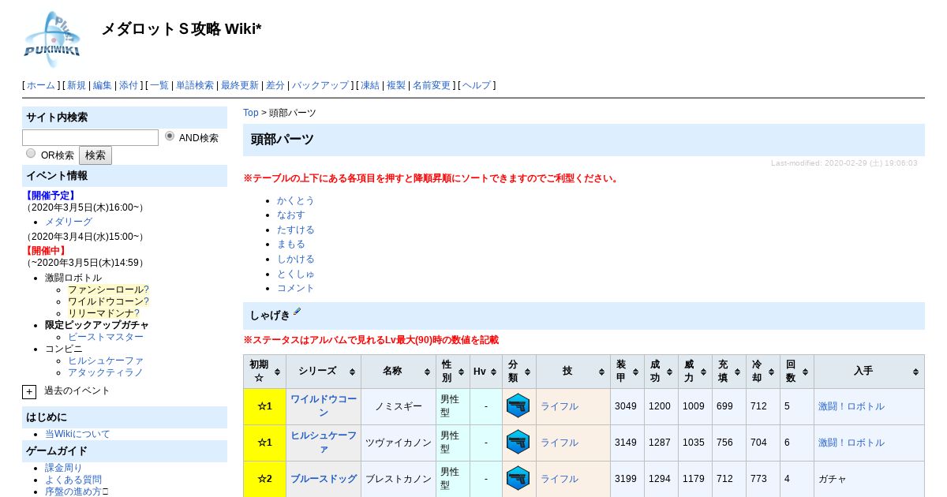
Task: Open the 添付 menu link
Action: pyautogui.click(x=129, y=85)
